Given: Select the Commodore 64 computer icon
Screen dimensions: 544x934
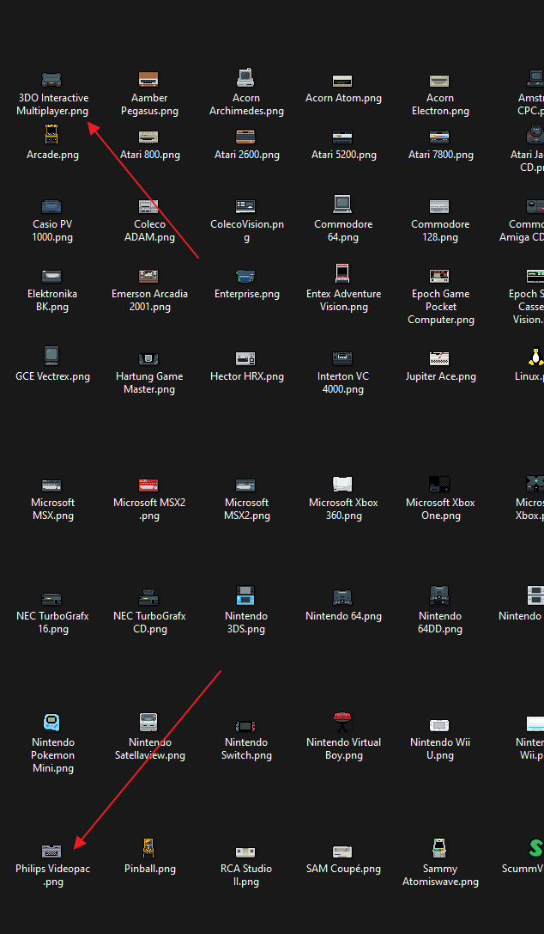Looking at the screenshot, I should pos(342,205).
